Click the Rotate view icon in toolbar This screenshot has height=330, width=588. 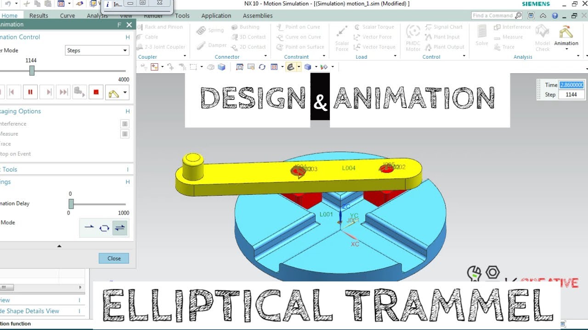click(262, 67)
